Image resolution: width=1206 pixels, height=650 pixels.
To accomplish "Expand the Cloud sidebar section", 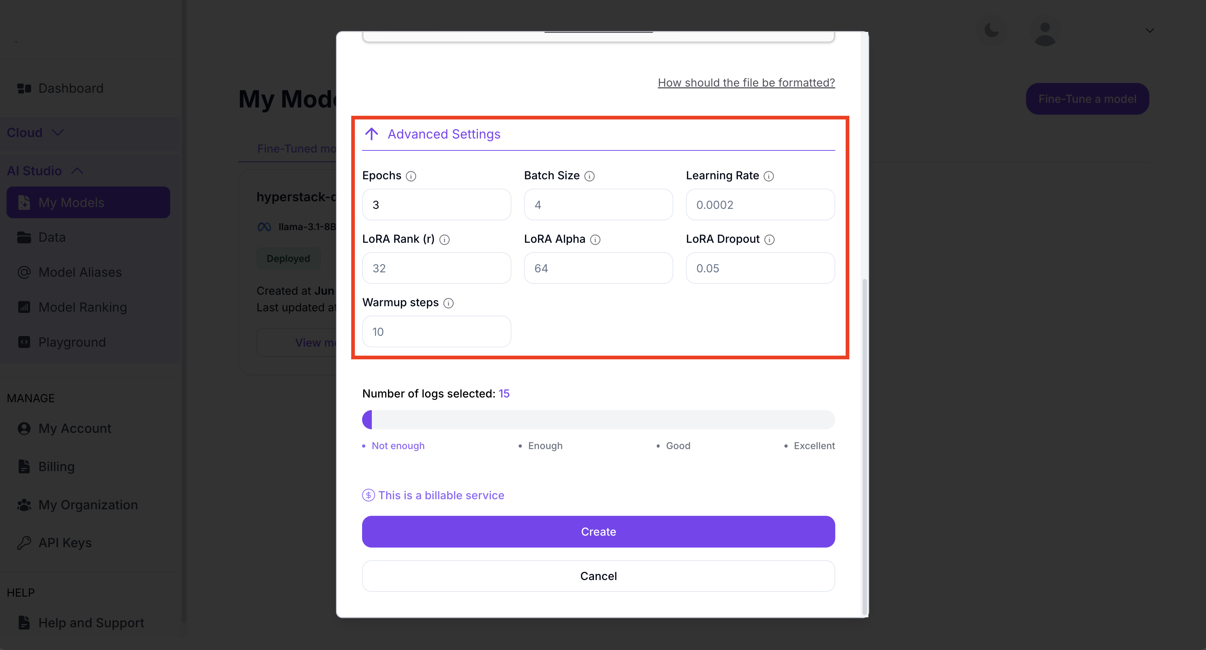I will tap(58, 132).
